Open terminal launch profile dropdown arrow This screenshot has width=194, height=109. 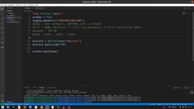[x=182, y=88]
